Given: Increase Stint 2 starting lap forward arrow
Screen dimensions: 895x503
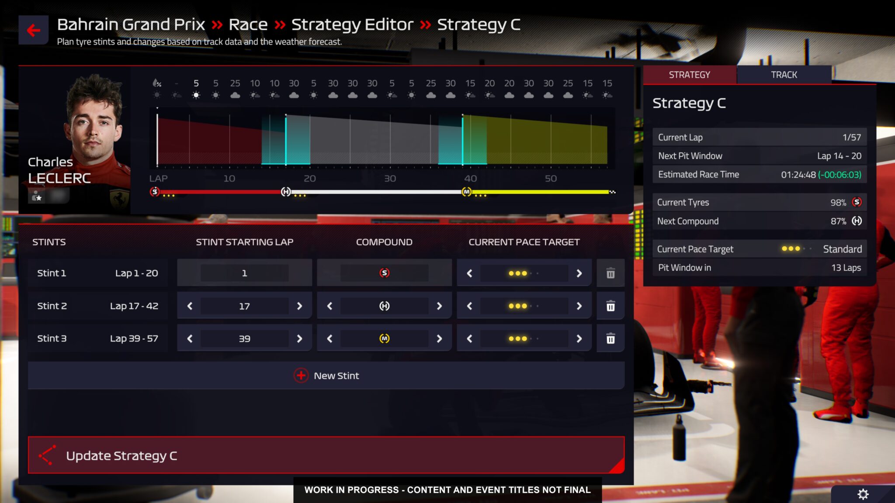Looking at the screenshot, I should (300, 305).
